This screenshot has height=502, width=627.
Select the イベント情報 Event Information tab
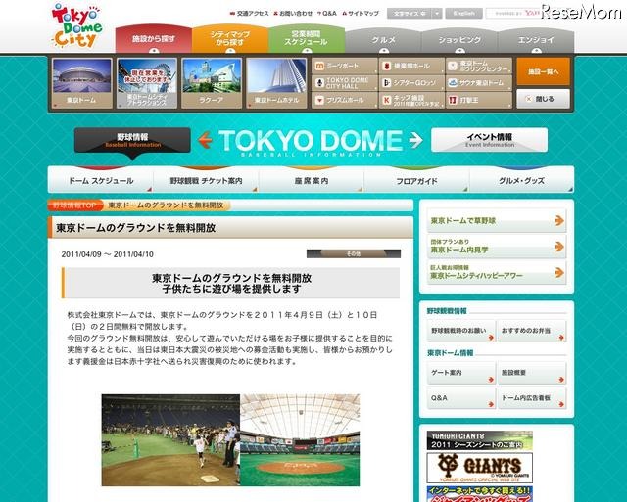(490, 140)
